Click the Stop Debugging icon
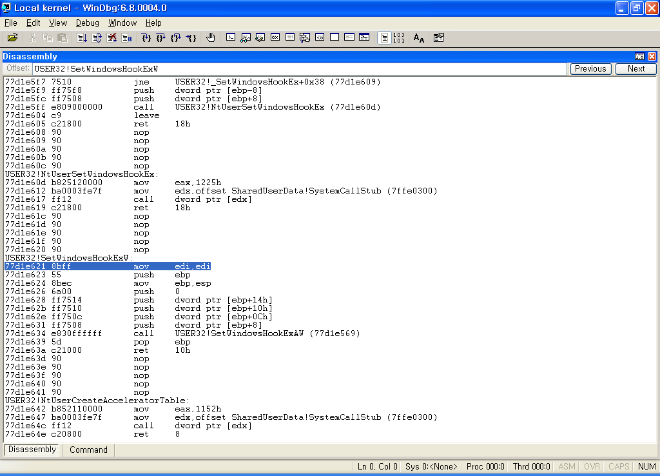The height and width of the screenshot is (476, 660). (112, 38)
